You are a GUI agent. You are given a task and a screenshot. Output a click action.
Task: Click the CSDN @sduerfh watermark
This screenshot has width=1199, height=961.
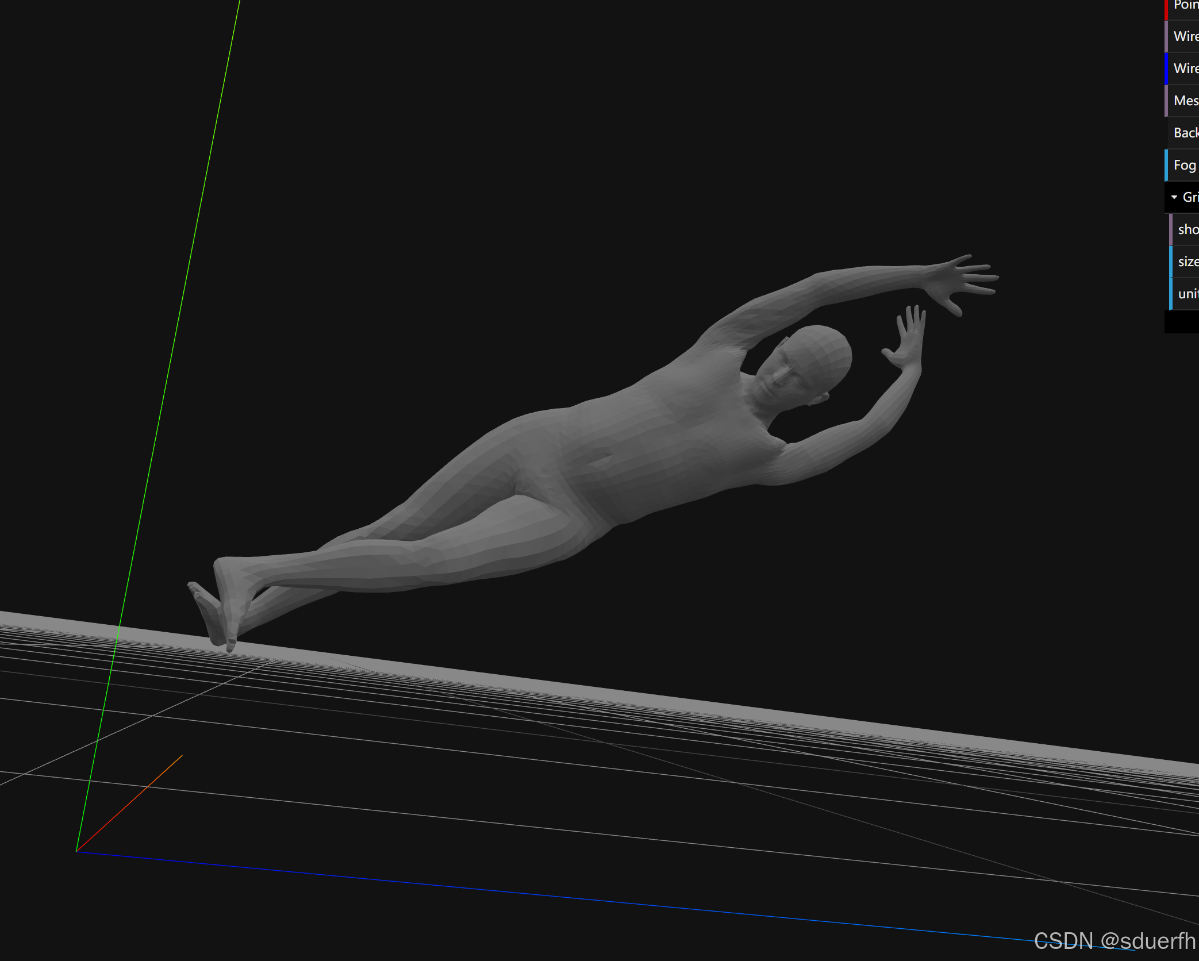click(1114, 941)
